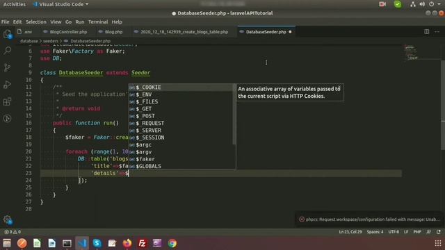Screen dimensions: 445x250
Task: Switch to Visual Studio Code dock icon
Action: [82, 243]
